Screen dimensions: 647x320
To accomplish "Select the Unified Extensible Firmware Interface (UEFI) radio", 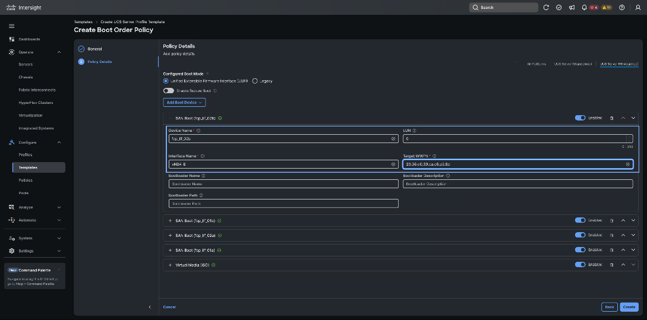I will [166, 81].
